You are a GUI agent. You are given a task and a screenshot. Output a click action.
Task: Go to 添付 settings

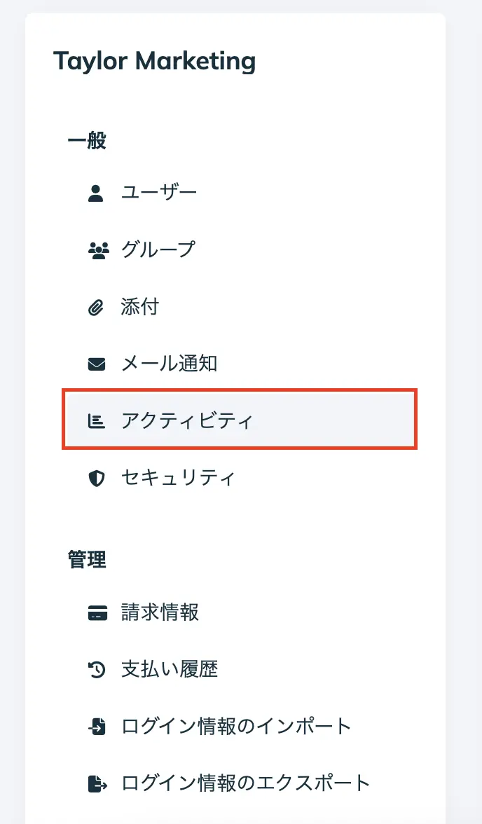point(140,307)
